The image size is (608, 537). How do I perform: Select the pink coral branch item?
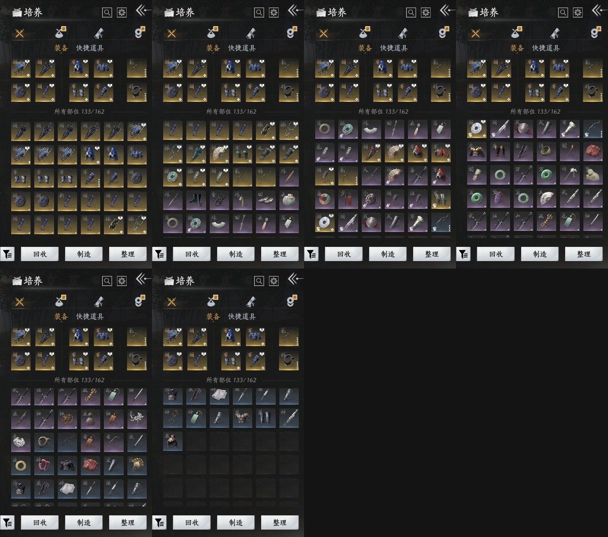pos(44,465)
